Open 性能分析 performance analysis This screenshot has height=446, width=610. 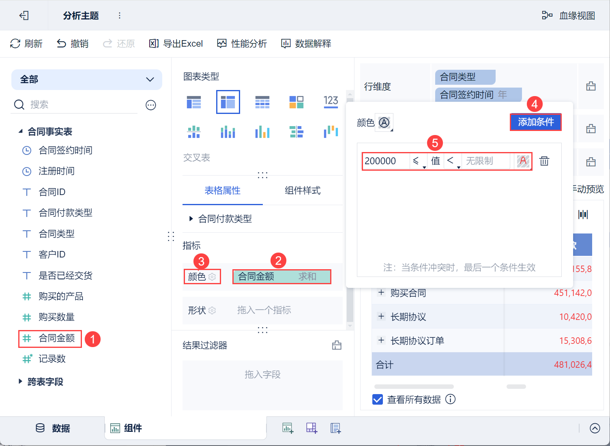242,43
